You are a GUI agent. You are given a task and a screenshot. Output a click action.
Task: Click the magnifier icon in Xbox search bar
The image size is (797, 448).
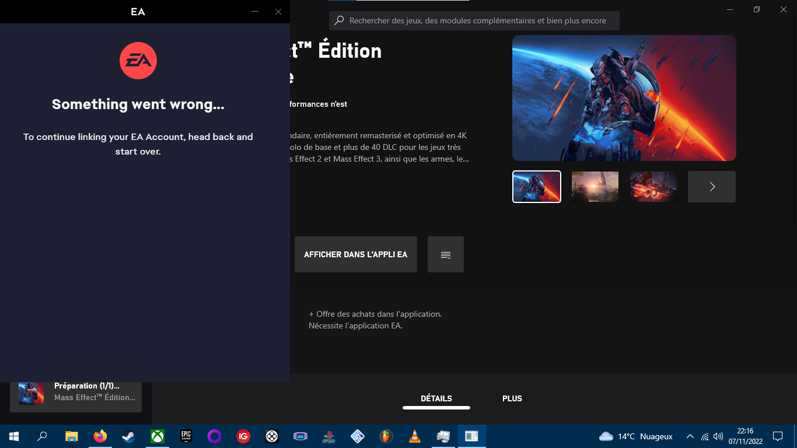coord(339,20)
